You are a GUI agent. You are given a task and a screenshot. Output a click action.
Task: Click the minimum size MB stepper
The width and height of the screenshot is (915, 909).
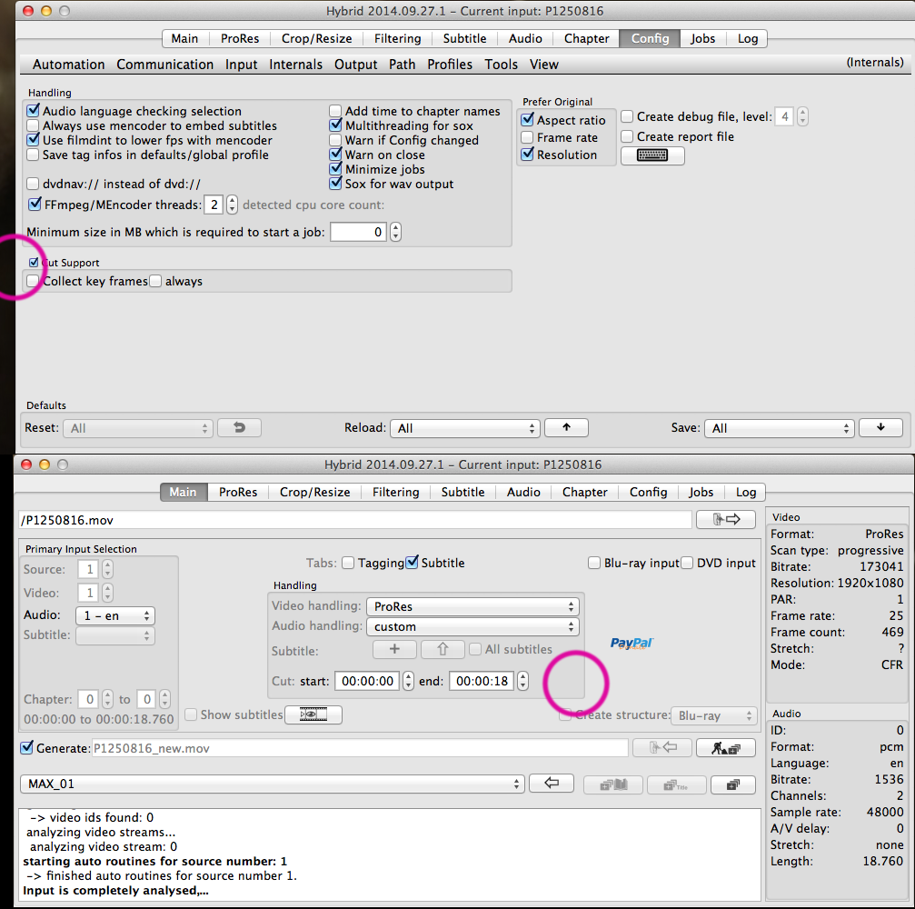pyautogui.click(x=395, y=232)
